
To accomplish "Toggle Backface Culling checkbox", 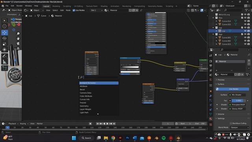I will coord(231,123).
